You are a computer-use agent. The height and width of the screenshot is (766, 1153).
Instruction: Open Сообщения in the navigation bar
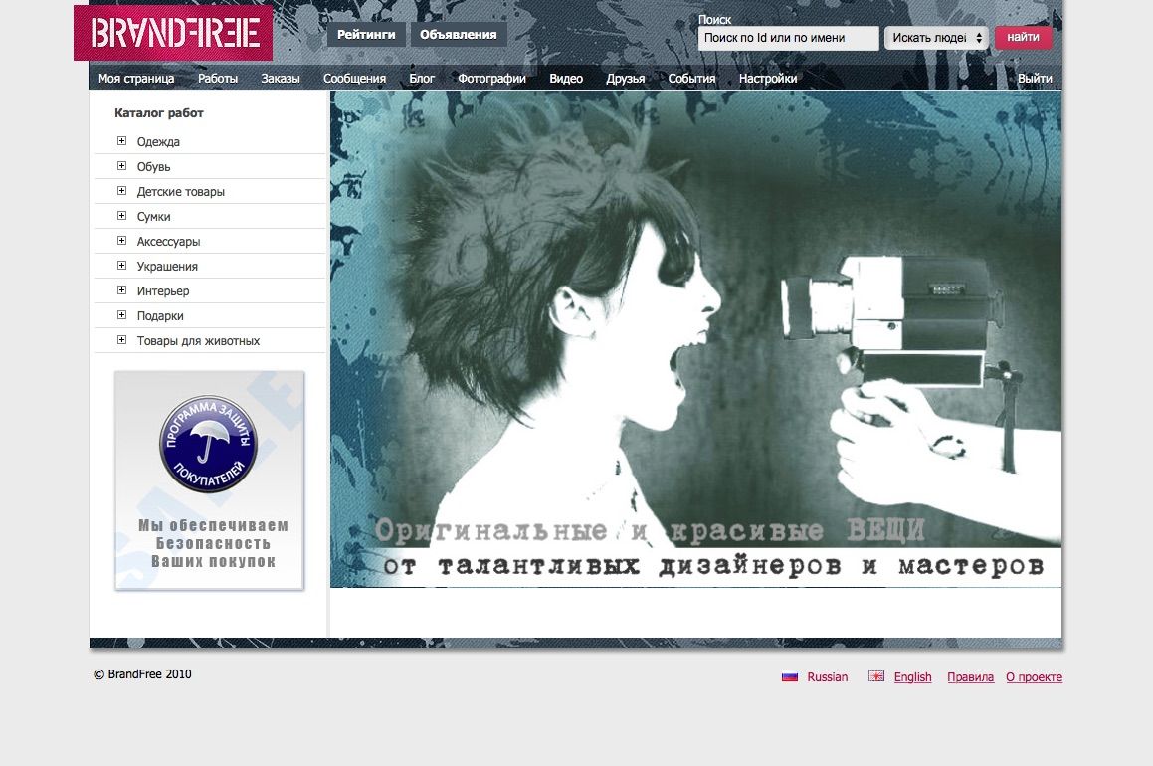(354, 78)
